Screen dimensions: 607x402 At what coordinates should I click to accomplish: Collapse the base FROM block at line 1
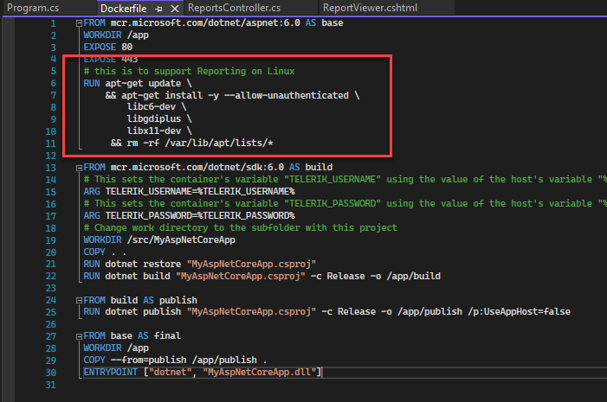pos(79,23)
